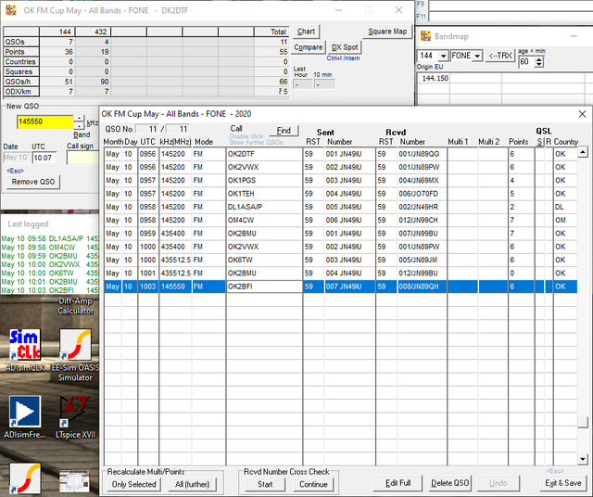
Task: Expand the Bandmap band dropdown showing 144
Action: (x=444, y=57)
